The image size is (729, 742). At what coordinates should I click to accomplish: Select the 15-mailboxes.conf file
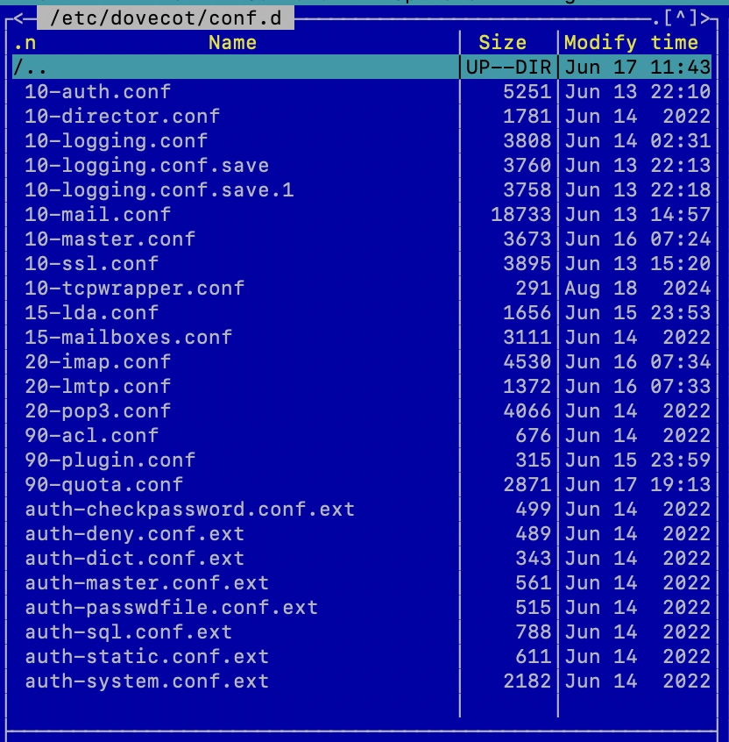click(x=128, y=337)
